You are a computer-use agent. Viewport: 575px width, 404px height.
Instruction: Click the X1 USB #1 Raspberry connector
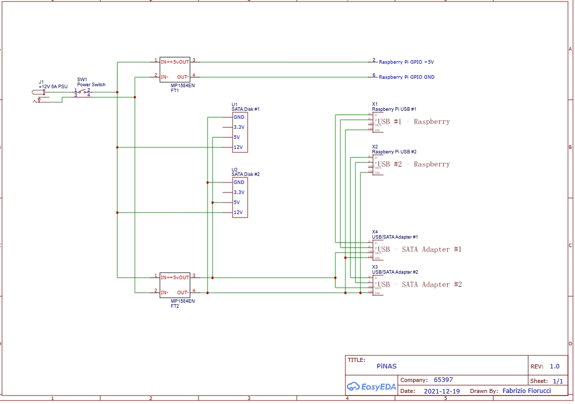(x=377, y=122)
